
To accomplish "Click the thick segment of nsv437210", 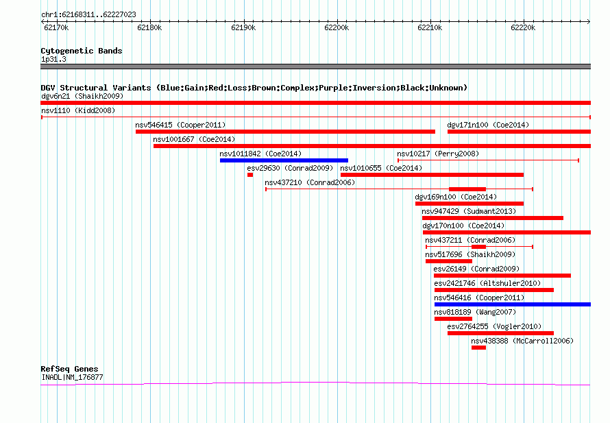I will pos(467,189).
